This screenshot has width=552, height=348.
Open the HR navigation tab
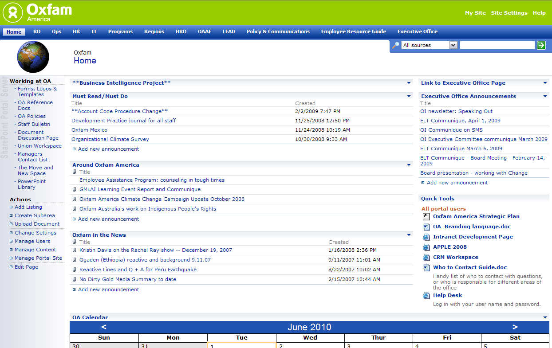tap(76, 31)
